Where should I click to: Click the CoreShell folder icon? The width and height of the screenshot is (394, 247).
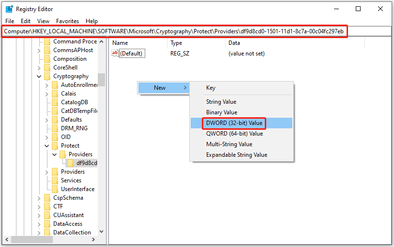[47, 68]
